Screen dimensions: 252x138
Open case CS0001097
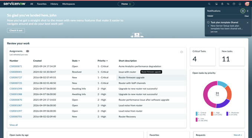coord(16,111)
